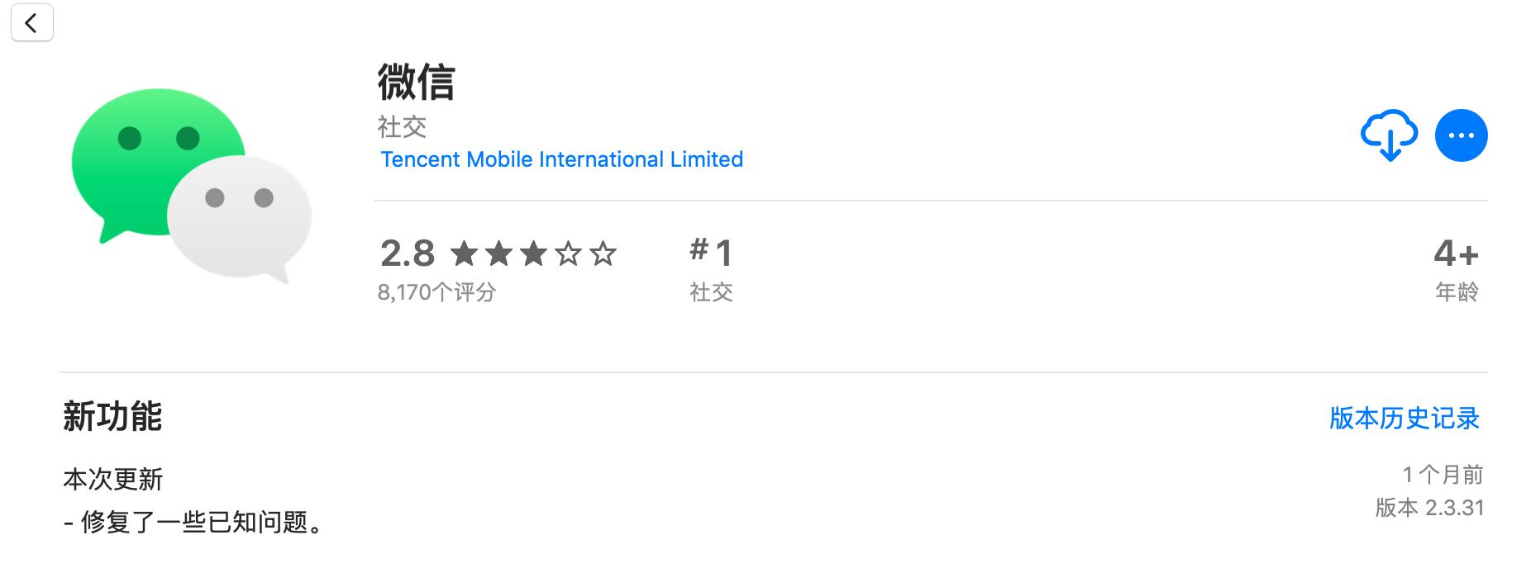
Task: Click the 微信 app title
Action: pyautogui.click(x=416, y=83)
